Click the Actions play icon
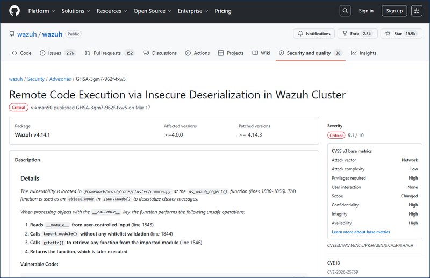This screenshot has width=430, height=278. [188, 53]
